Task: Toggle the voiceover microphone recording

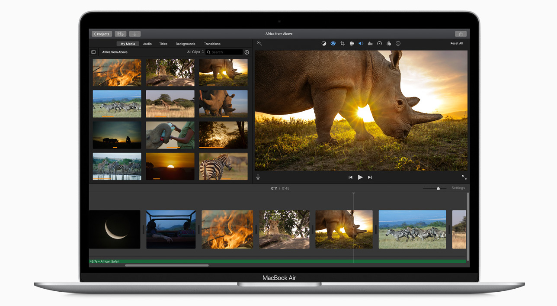Action: [258, 177]
